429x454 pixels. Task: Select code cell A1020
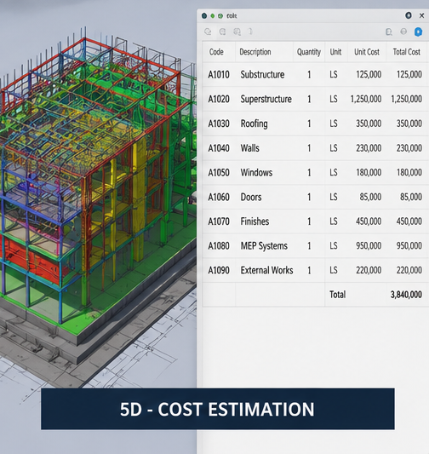click(219, 99)
